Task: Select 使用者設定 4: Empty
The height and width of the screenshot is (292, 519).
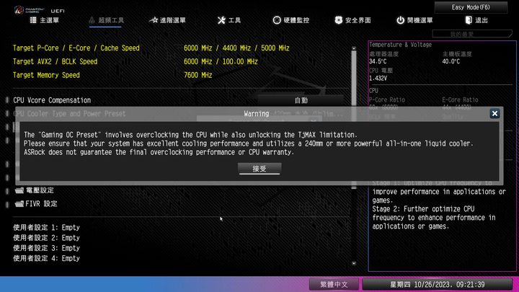Action: pyautogui.click(x=46, y=259)
